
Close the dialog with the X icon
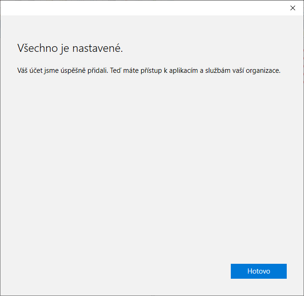(x=292, y=8)
